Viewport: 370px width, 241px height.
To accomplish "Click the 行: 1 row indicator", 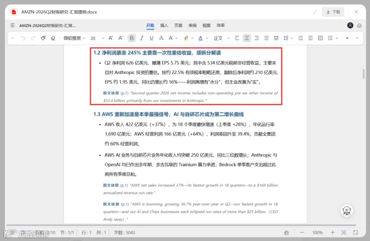I will click(x=86, y=233).
